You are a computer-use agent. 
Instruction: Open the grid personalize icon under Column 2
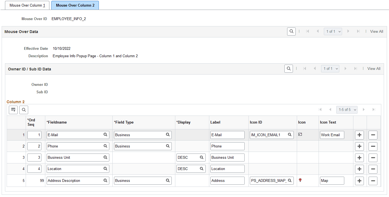tap(13, 110)
